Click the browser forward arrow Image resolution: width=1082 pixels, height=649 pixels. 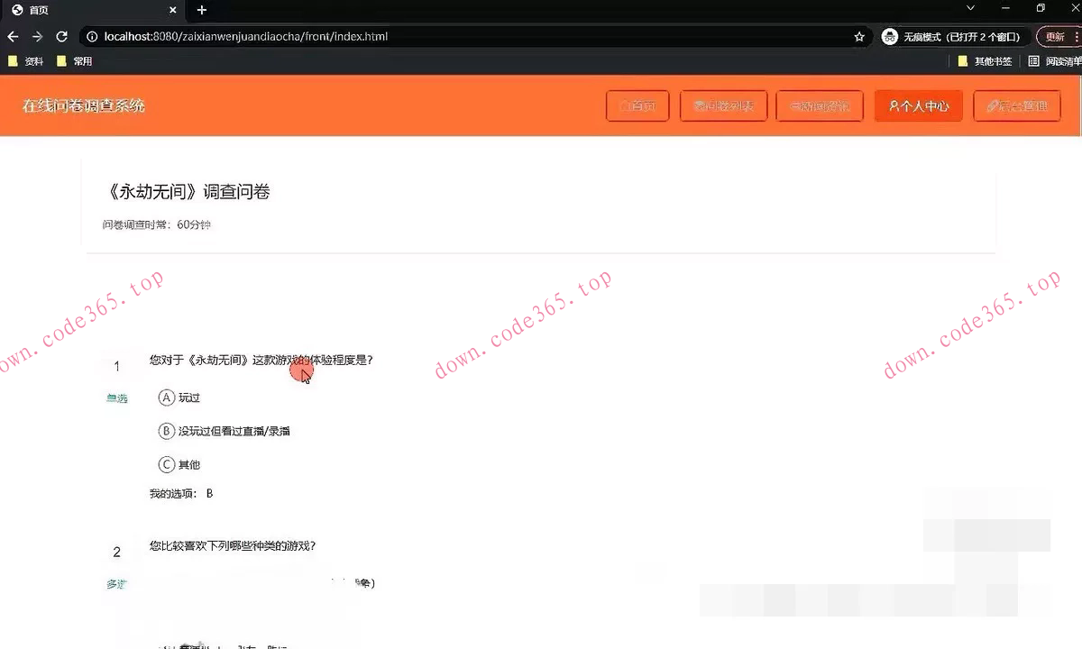pos(37,37)
